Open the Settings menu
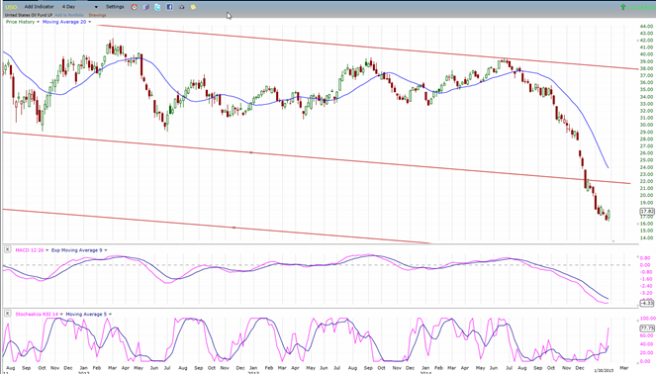This screenshot has width=656, height=374. pos(115,7)
